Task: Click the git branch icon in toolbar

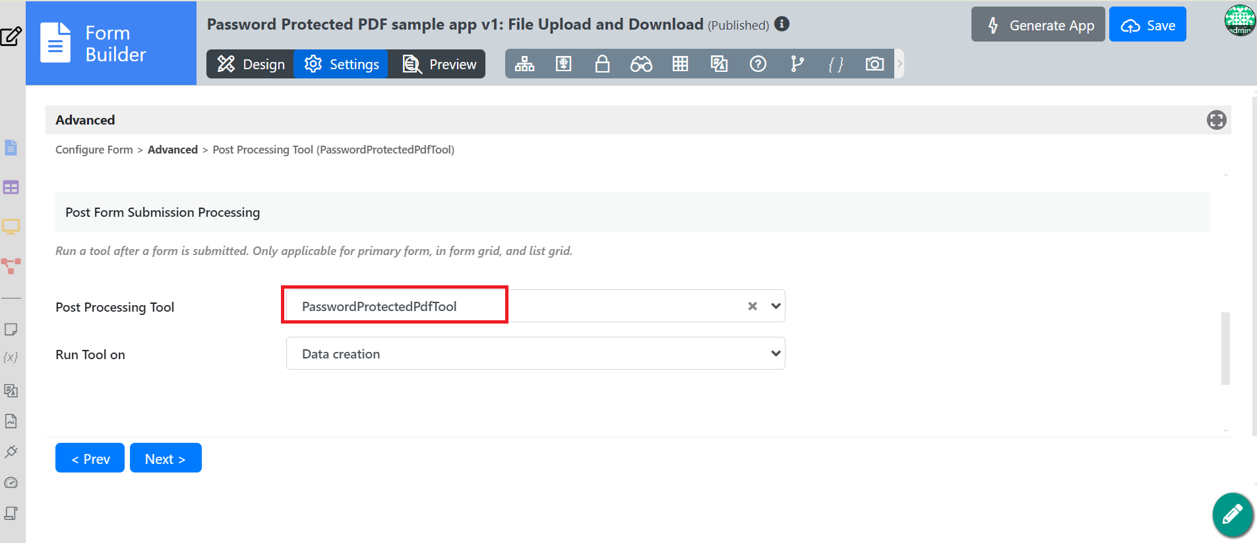Action: (797, 64)
